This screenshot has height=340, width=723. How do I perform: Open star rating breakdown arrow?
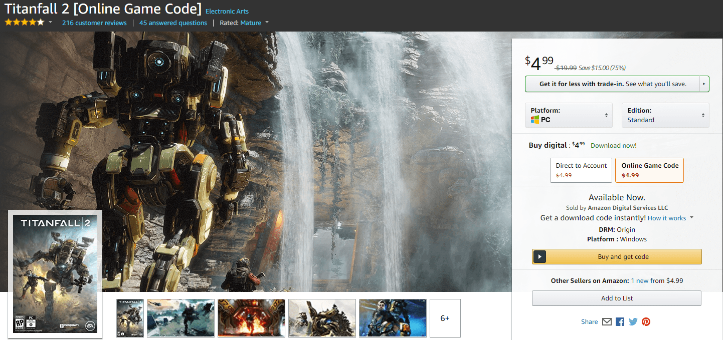51,23
